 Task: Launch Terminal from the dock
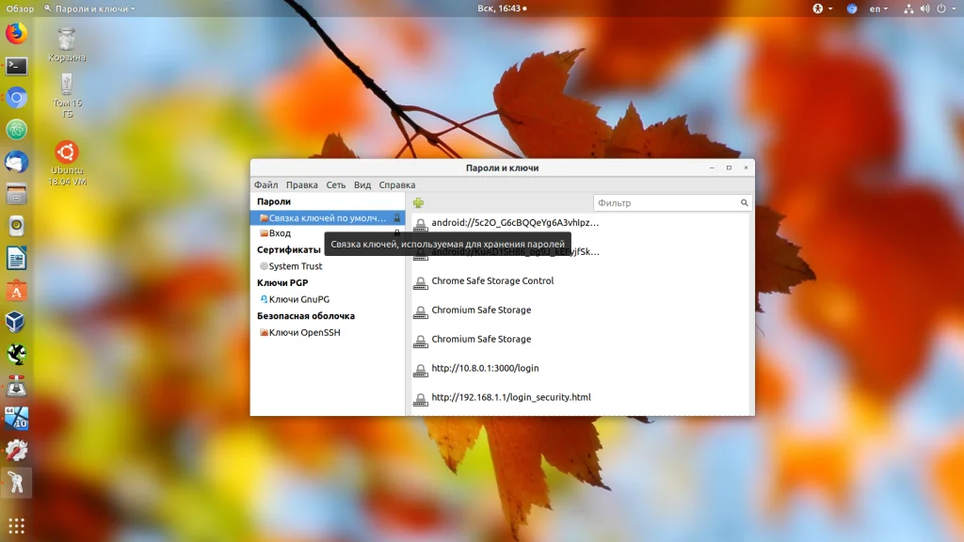coord(16,66)
